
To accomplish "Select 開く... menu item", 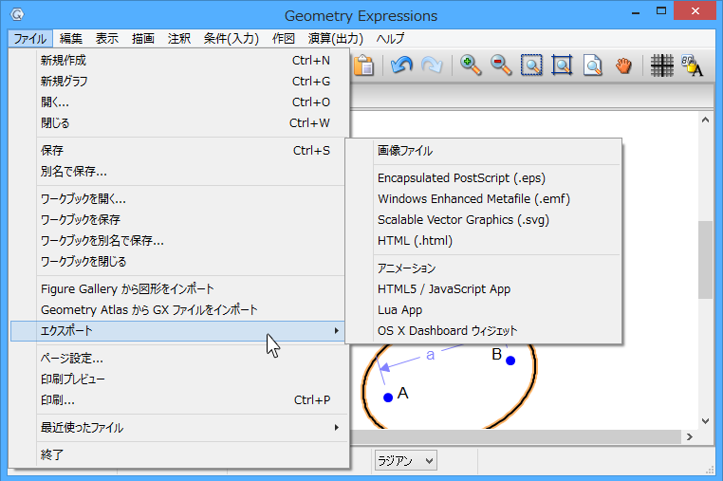I will tap(177, 102).
